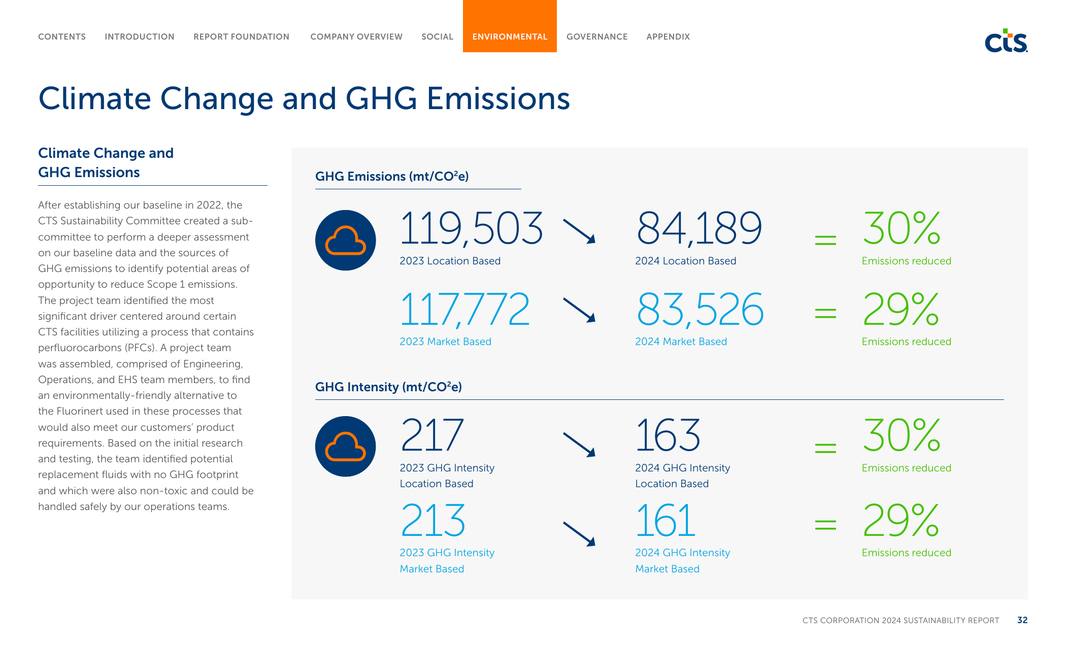
Task: Go to the Introduction section
Action: (140, 37)
